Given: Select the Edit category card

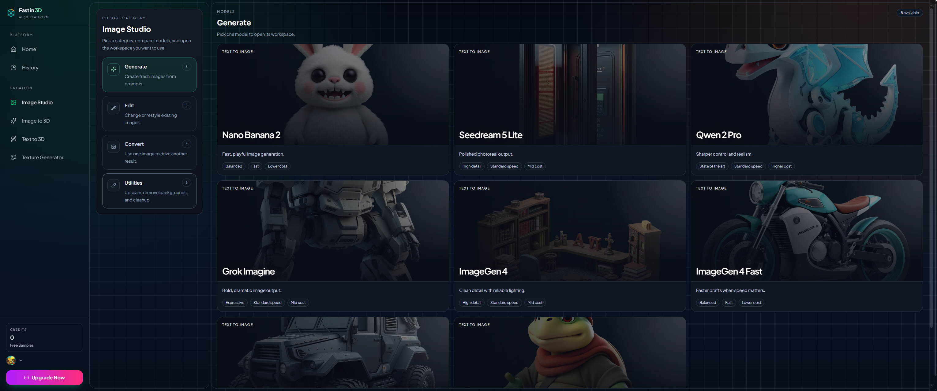Looking at the screenshot, I should 149,114.
